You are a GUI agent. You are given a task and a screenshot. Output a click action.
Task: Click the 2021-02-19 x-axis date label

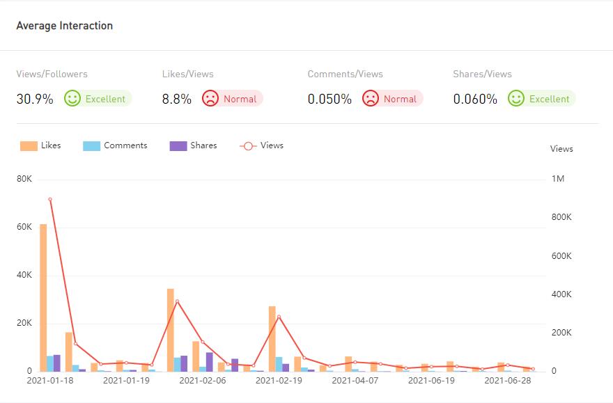[x=279, y=381]
